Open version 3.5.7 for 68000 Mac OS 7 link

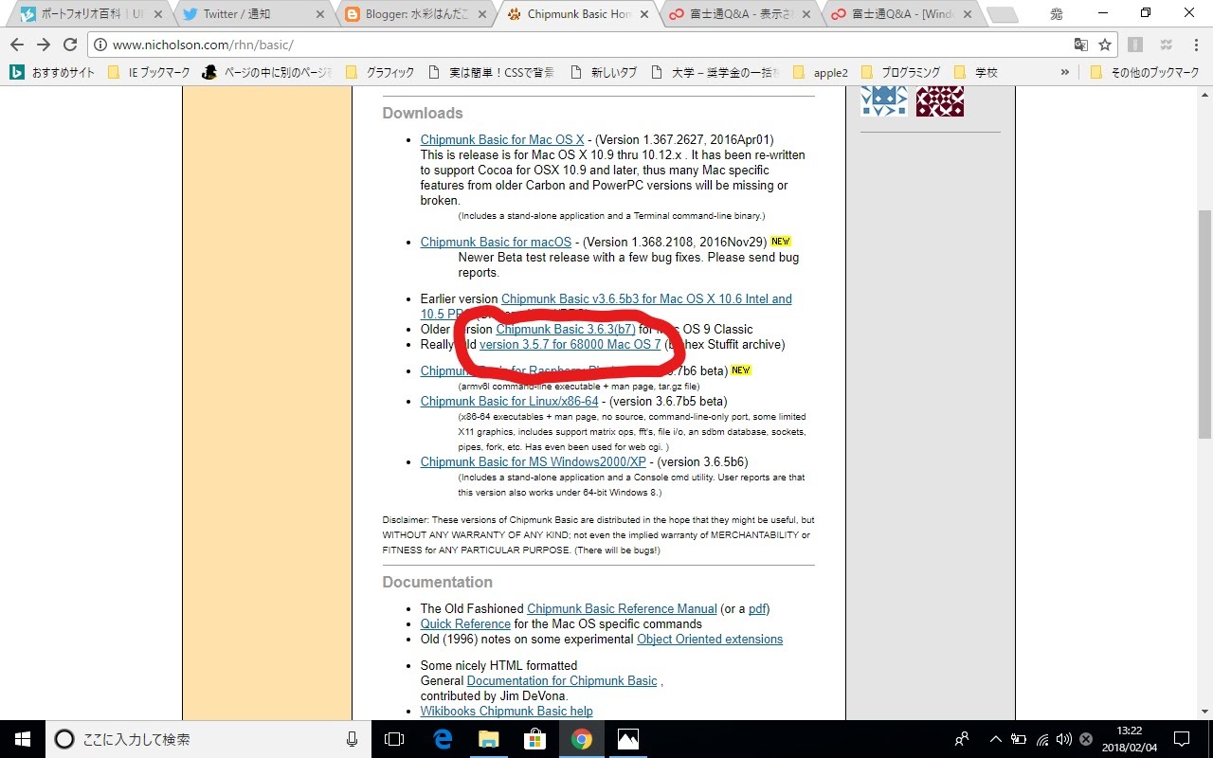(570, 345)
